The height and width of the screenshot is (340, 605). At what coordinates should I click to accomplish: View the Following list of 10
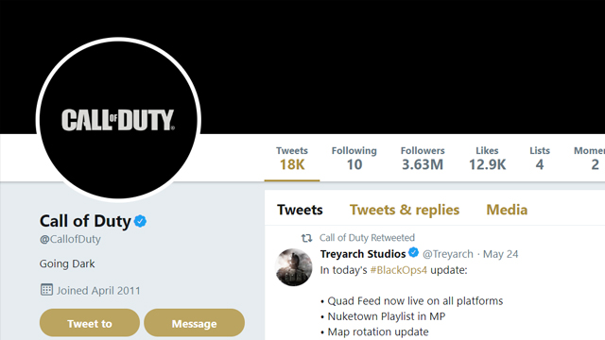(354, 159)
